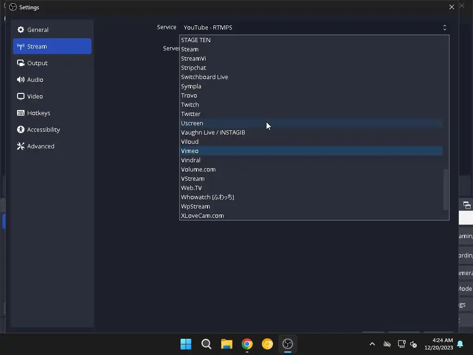The height and width of the screenshot is (355, 473).
Task: Click the muted volume tray icon
Action: [413, 344]
